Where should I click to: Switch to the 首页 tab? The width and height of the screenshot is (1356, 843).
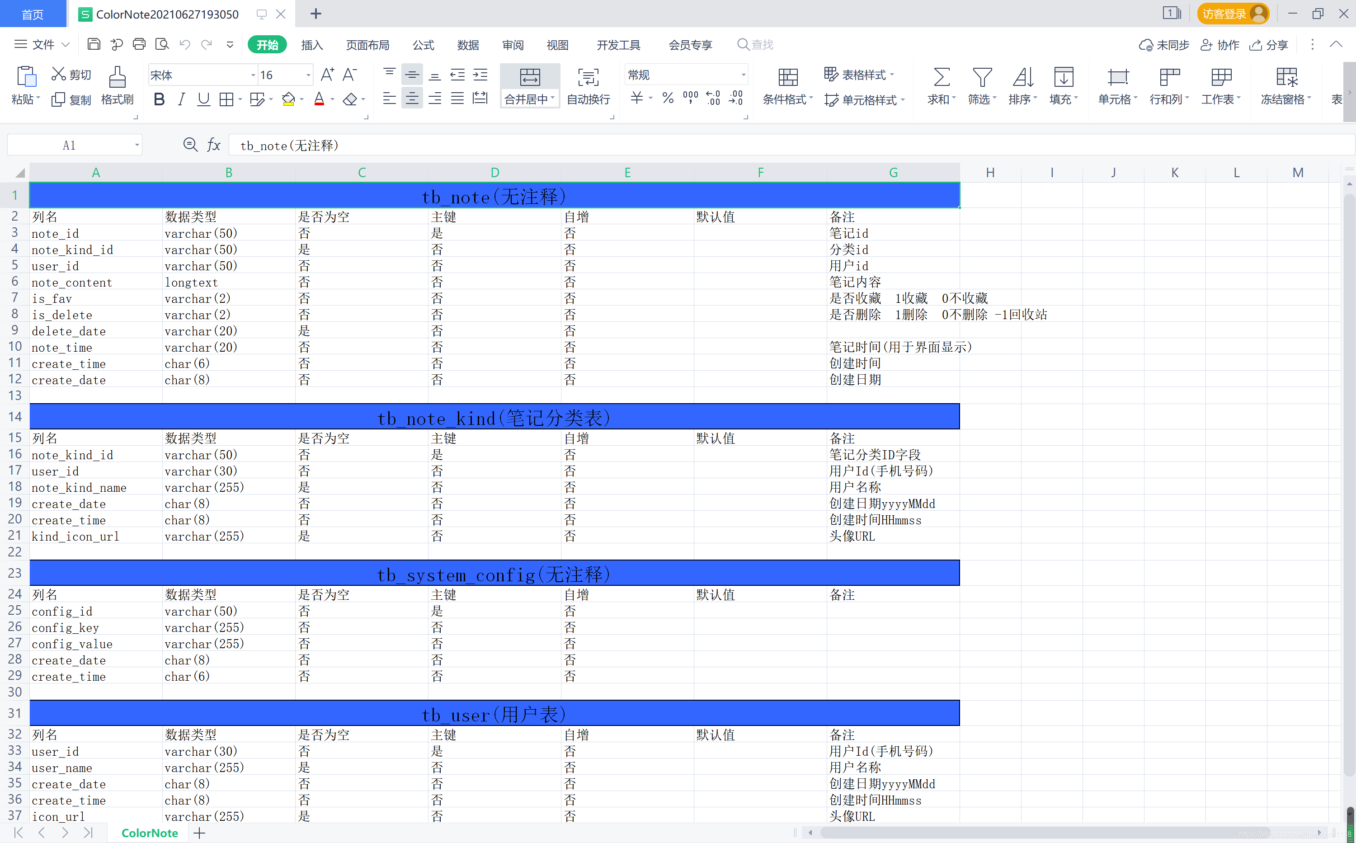pos(33,14)
